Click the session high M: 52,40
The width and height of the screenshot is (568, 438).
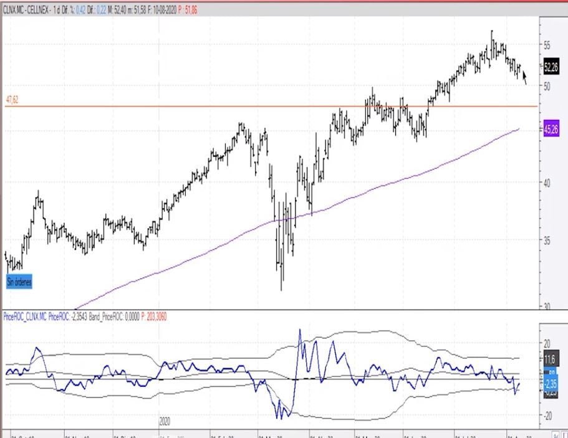pyautogui.click(x=117, y=10)
